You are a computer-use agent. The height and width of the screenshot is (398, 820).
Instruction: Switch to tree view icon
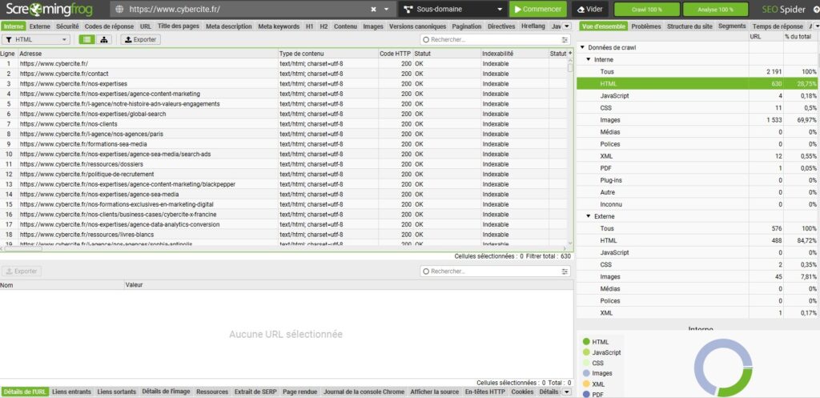tap(103, 40)
